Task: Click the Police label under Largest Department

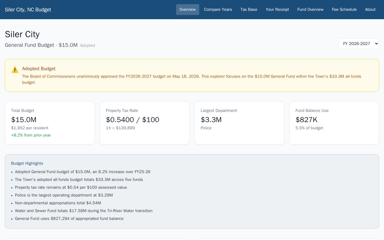Action: [206, 128]
